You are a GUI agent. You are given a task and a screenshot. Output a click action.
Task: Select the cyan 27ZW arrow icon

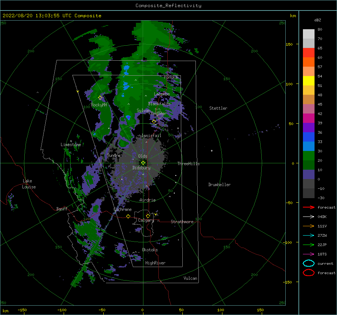click(x=309, y=236)
